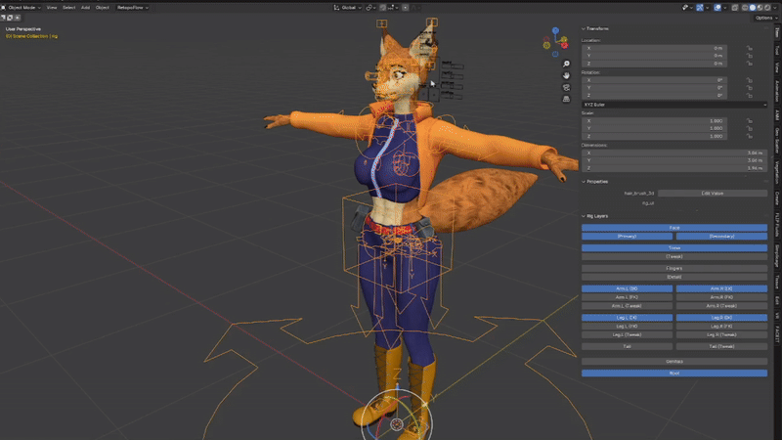Click the Edit Value button
This screenshot has height=440, width=782.
pyautogui.click(x=713, y=193)
